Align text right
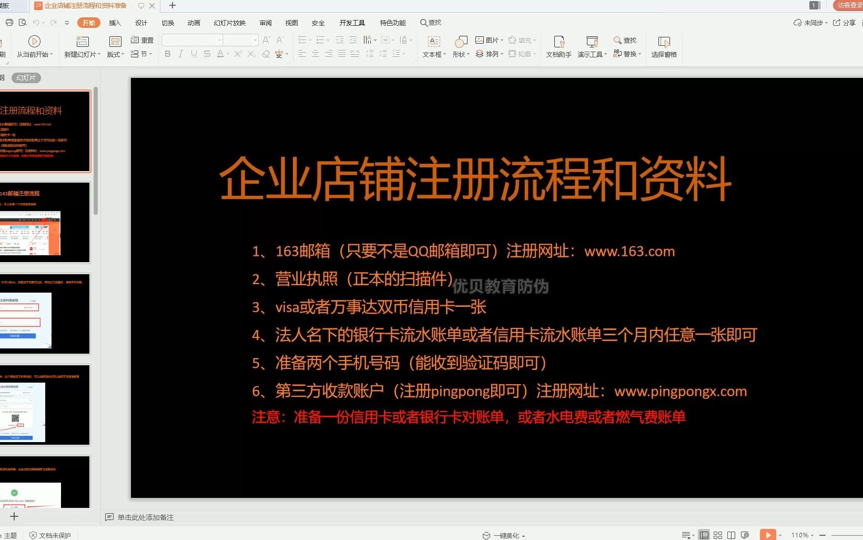Image resolution: width=863 pixels, height=540 pixels. 329,54
